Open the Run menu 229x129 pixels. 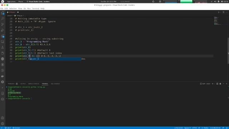point(29,9)
